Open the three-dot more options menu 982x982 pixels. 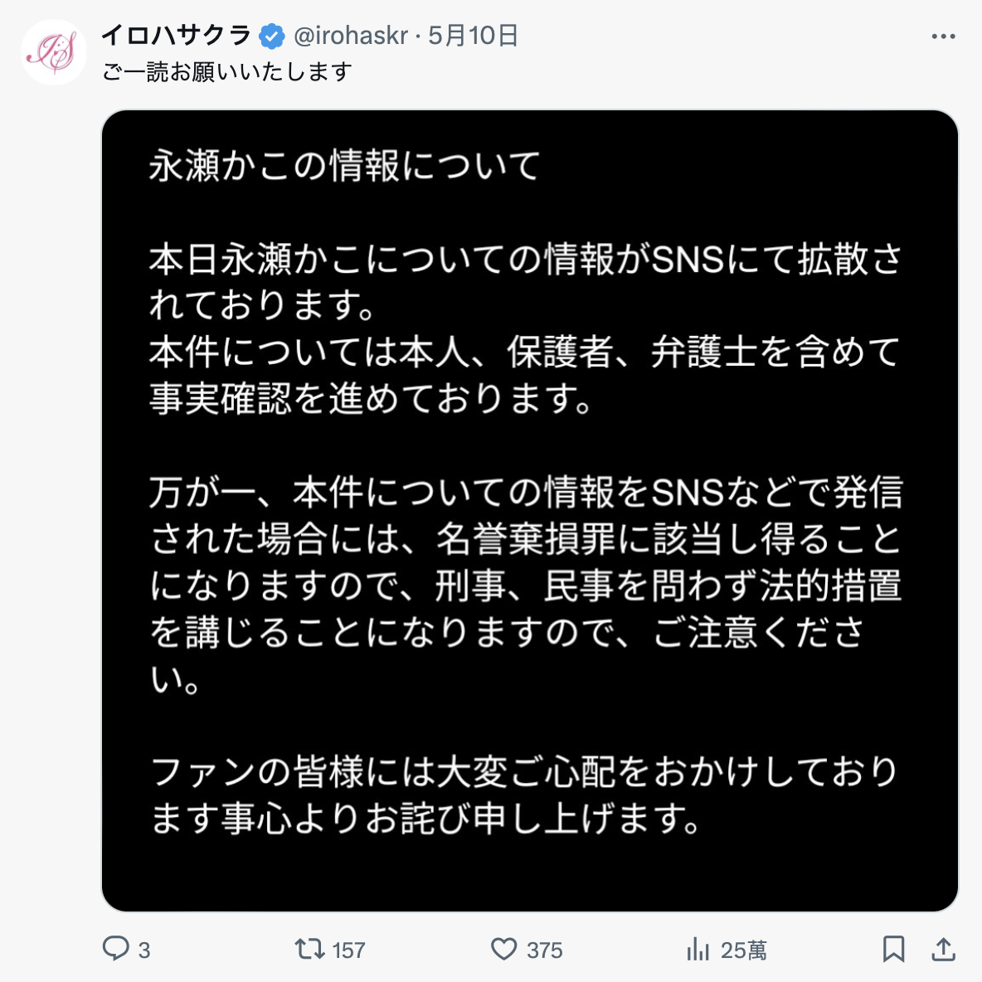pos(943,36)
